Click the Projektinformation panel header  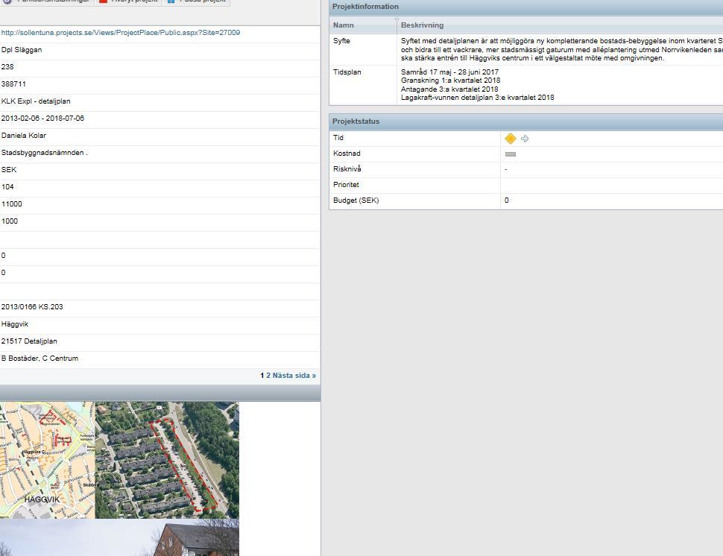click(x=525, y=7)
